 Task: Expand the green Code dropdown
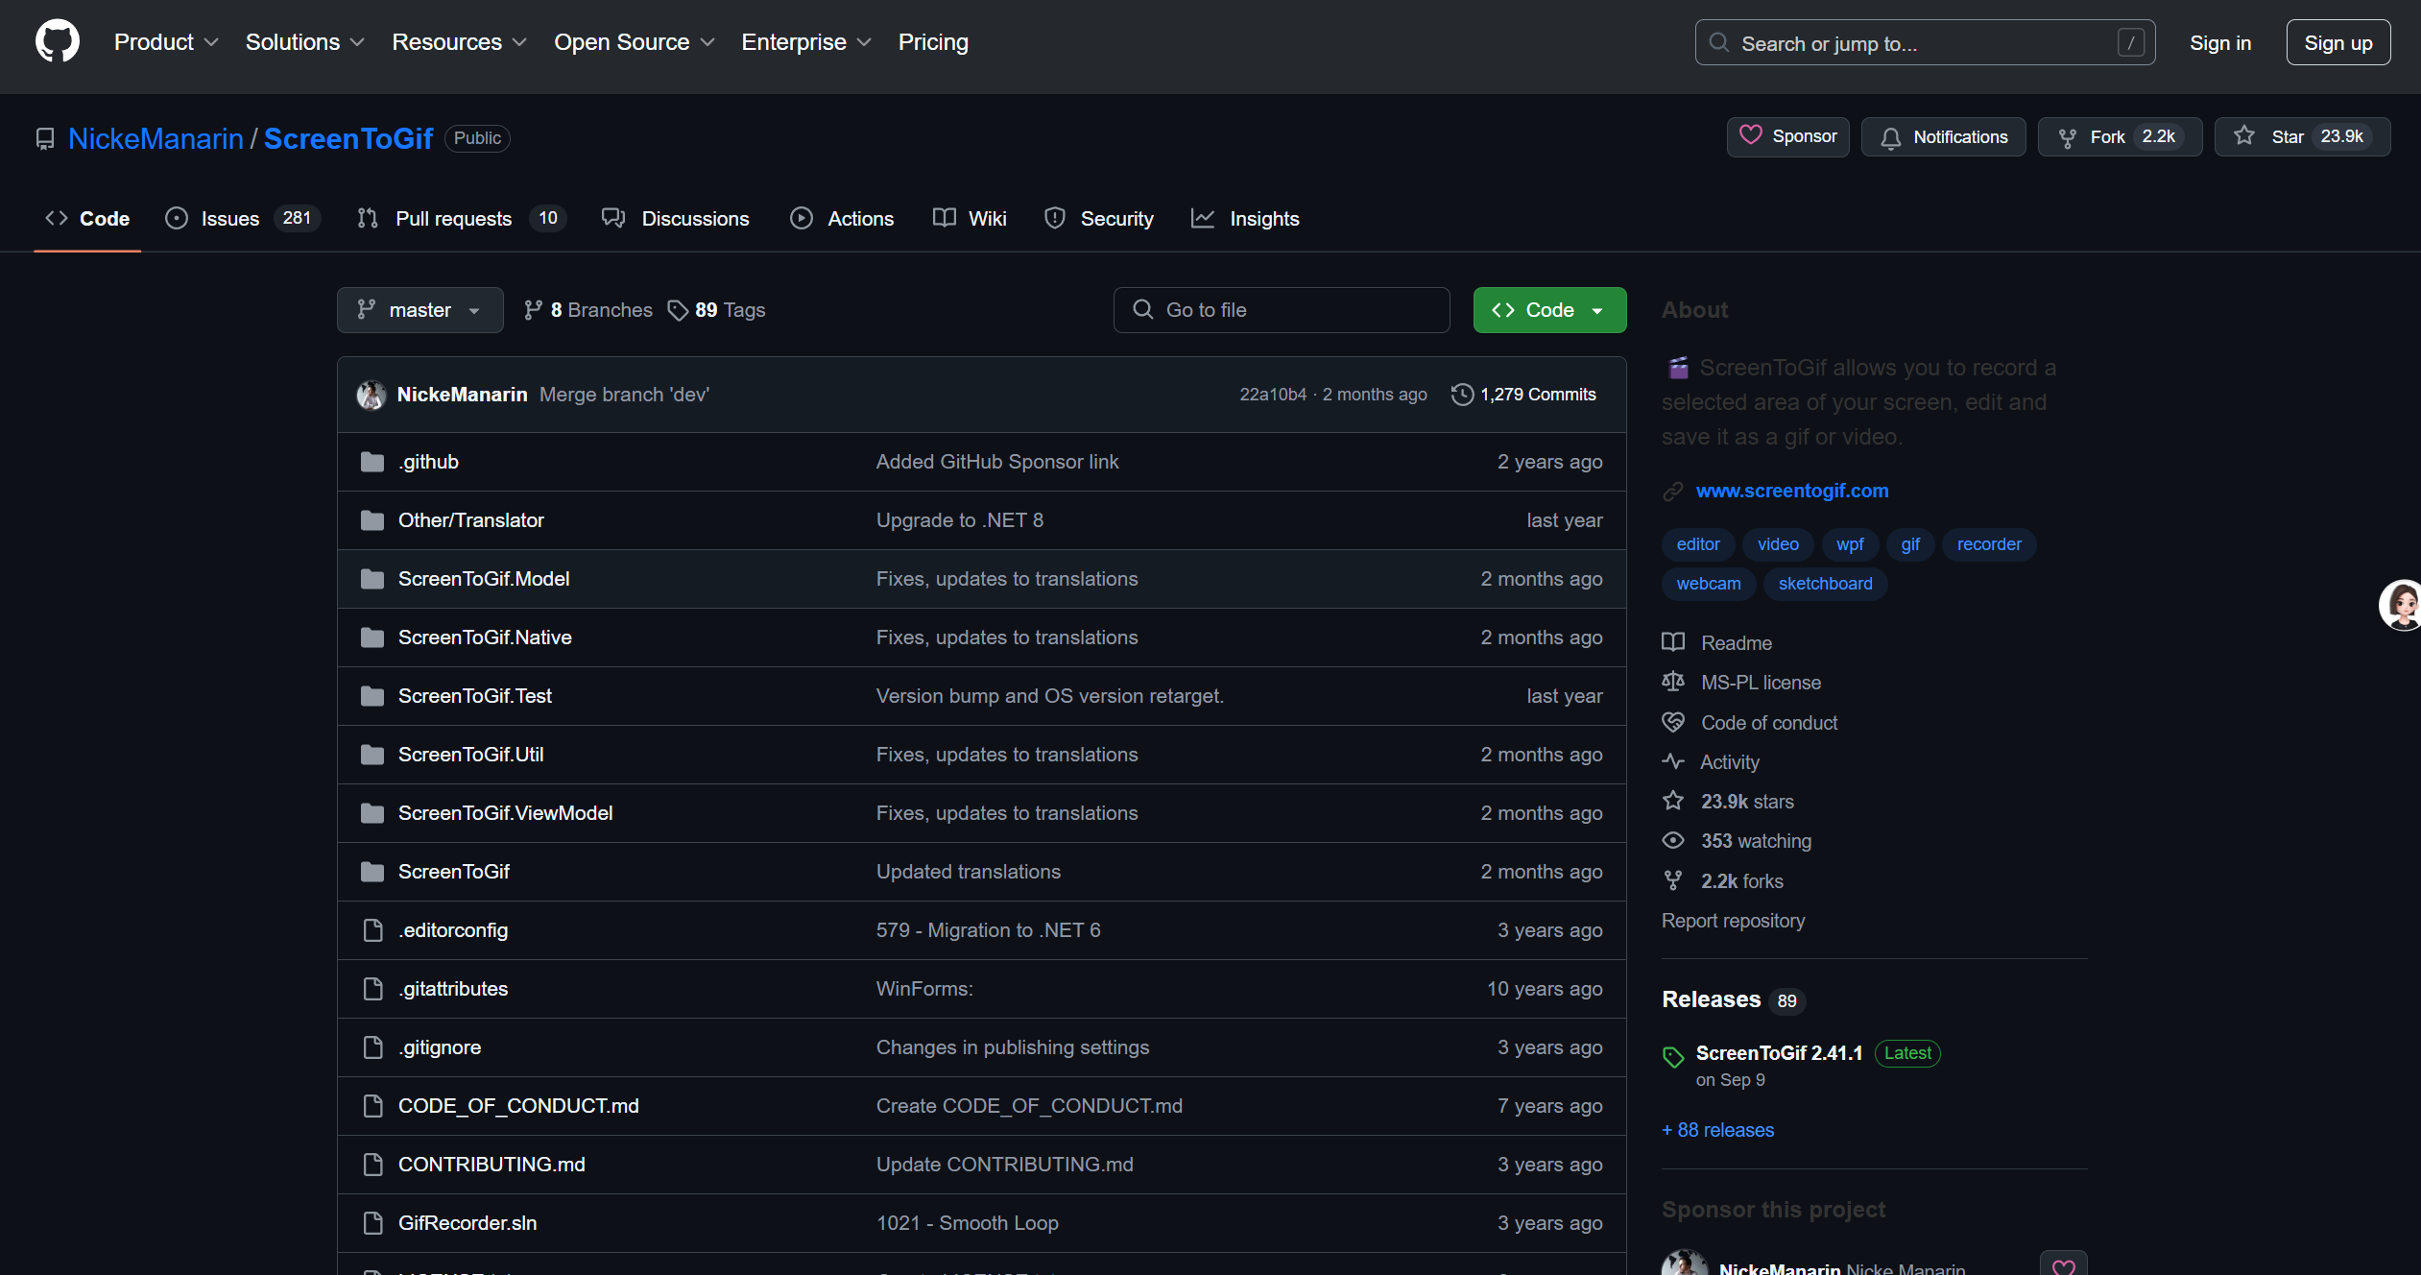click(1548, 310)
